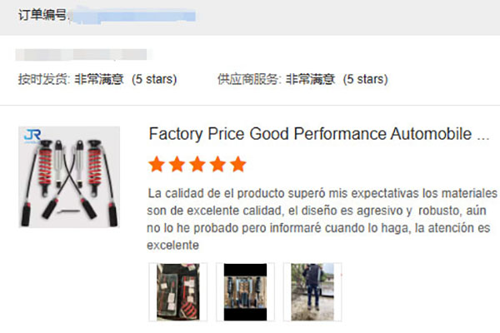Click the supplier service 5 stars text

pos(366,79)
